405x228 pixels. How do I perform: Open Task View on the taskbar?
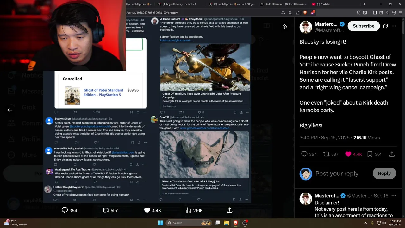point(217,223)
